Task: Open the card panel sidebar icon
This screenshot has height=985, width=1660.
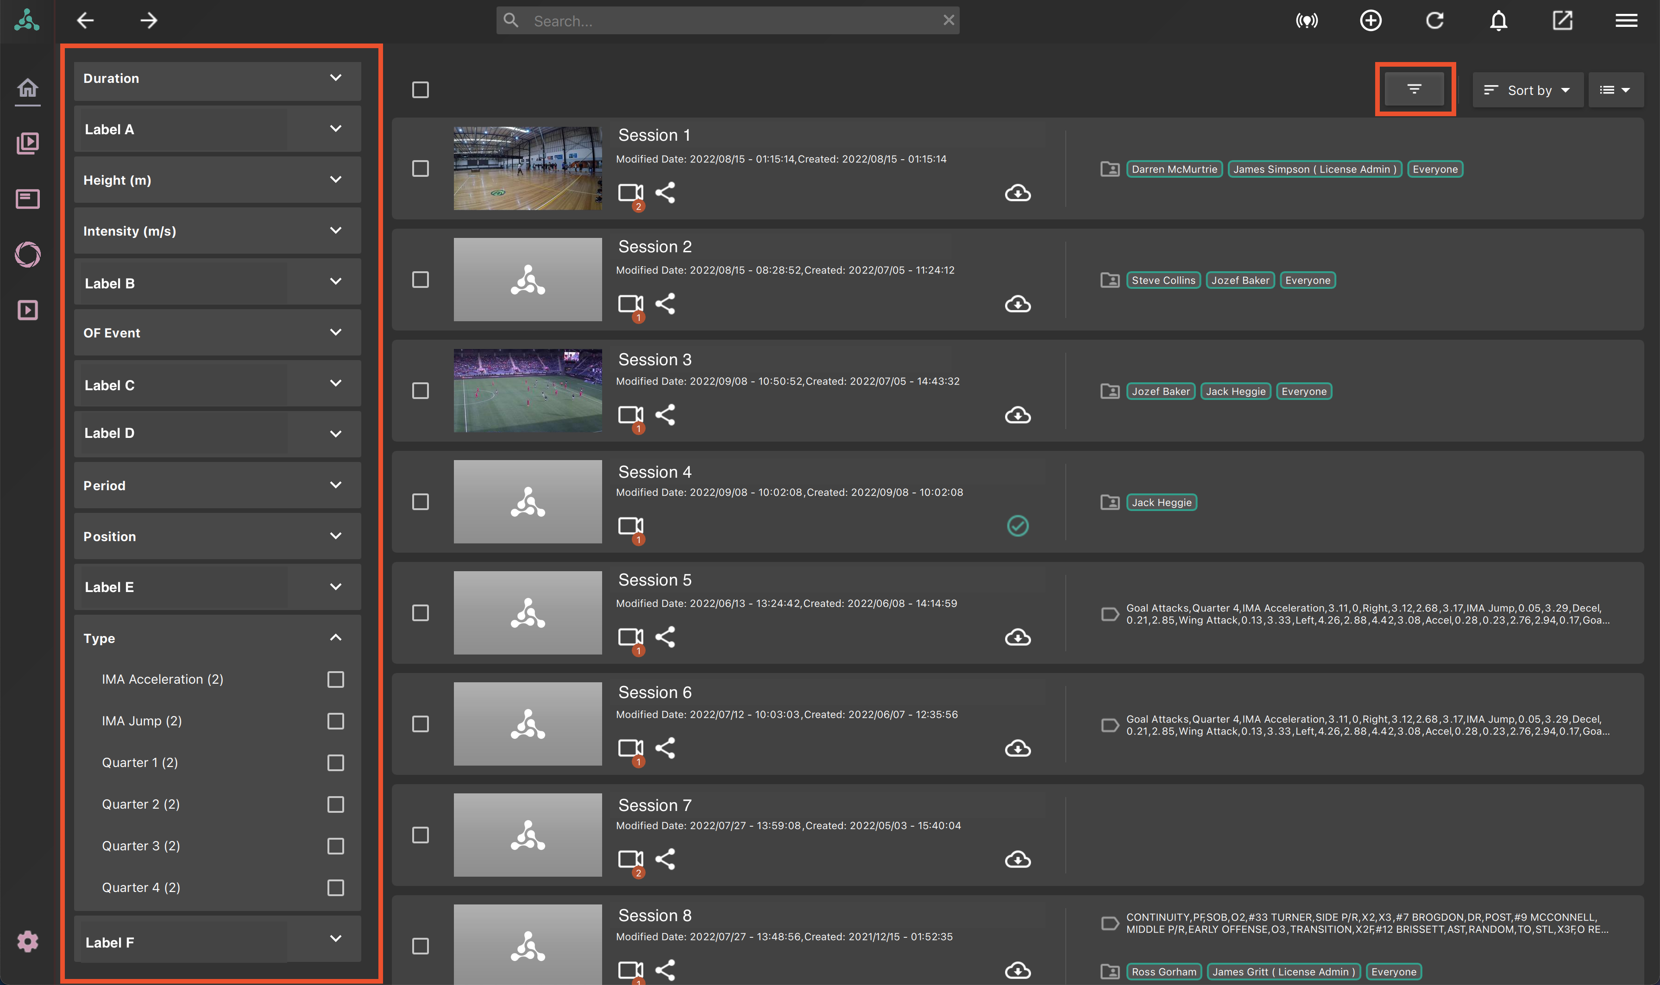Action: point(27,199)
